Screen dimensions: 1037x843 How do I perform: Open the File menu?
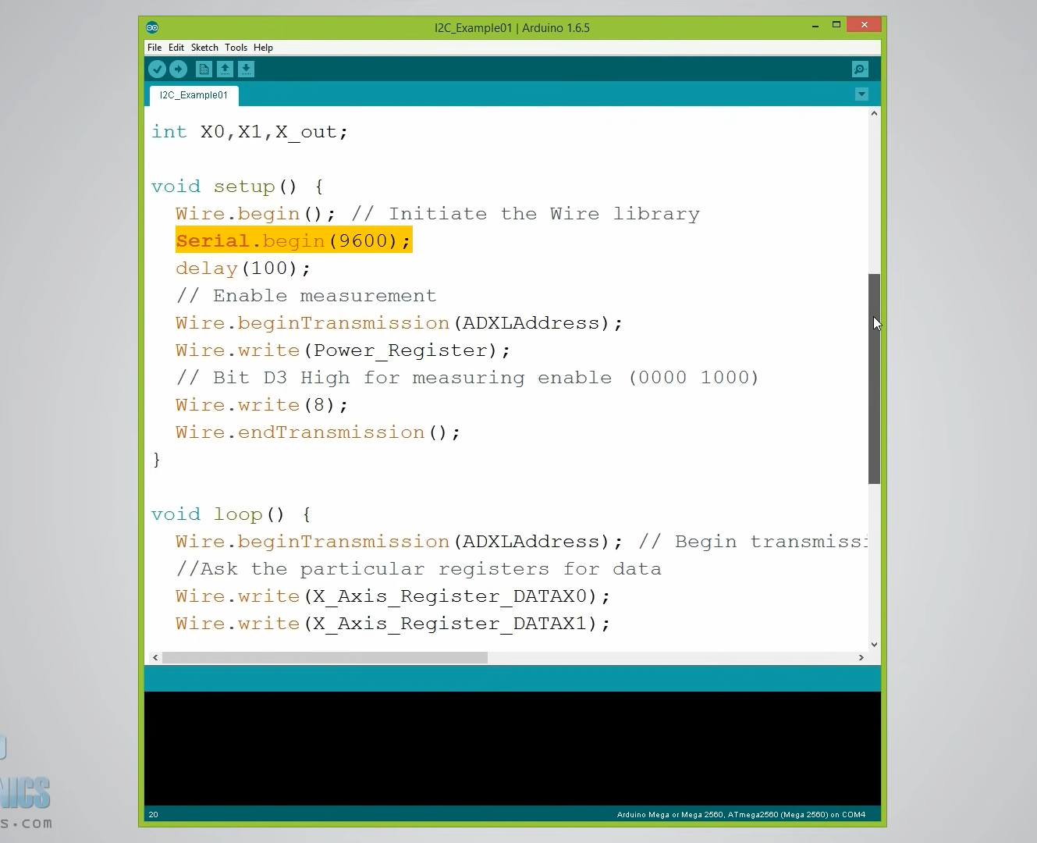(x=154, y=48)
